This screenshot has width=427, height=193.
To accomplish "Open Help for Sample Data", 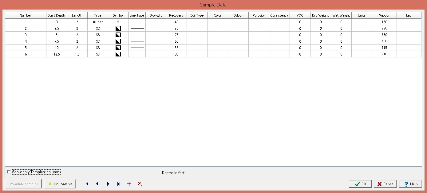I will coord(410,184).
